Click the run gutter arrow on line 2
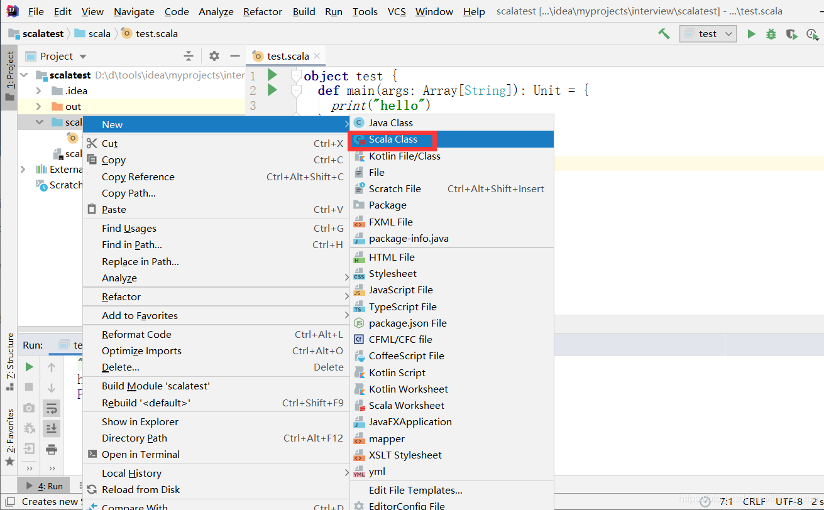The height and width of the screenshot is (510, 824). tap(272, 90)
